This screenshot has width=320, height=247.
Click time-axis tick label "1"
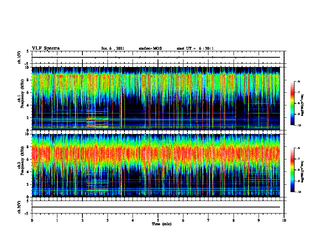[57, 220]
